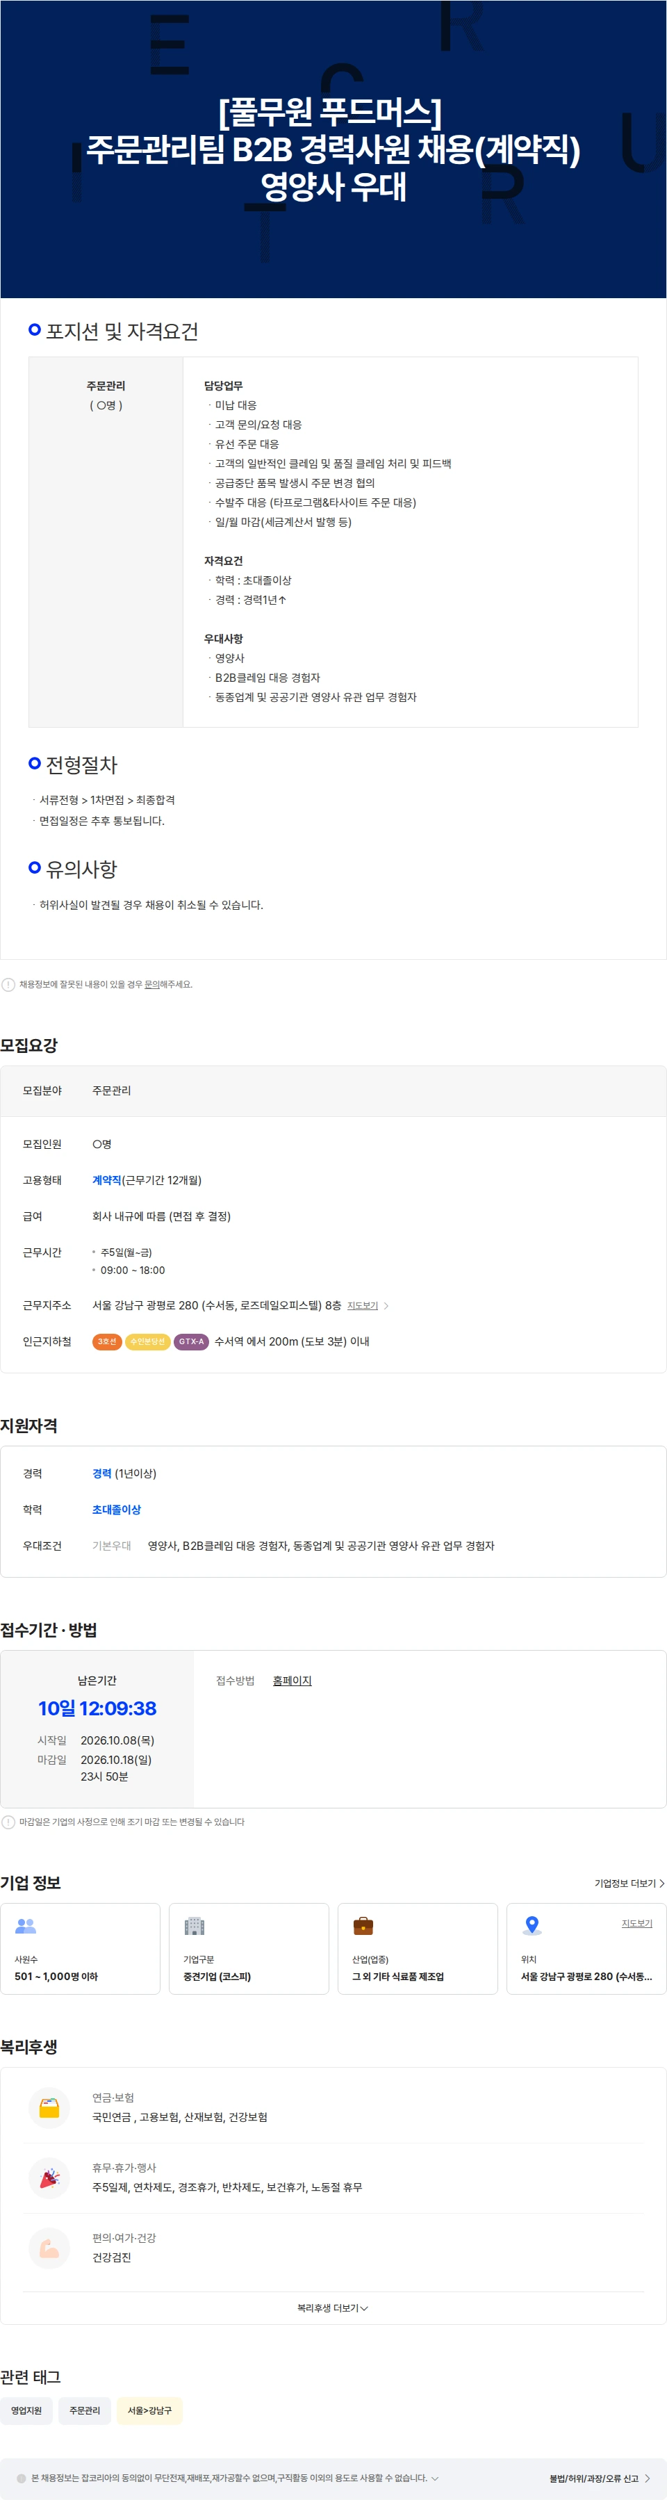Expand the footer copyright notice chevron

coord(434,2478)
